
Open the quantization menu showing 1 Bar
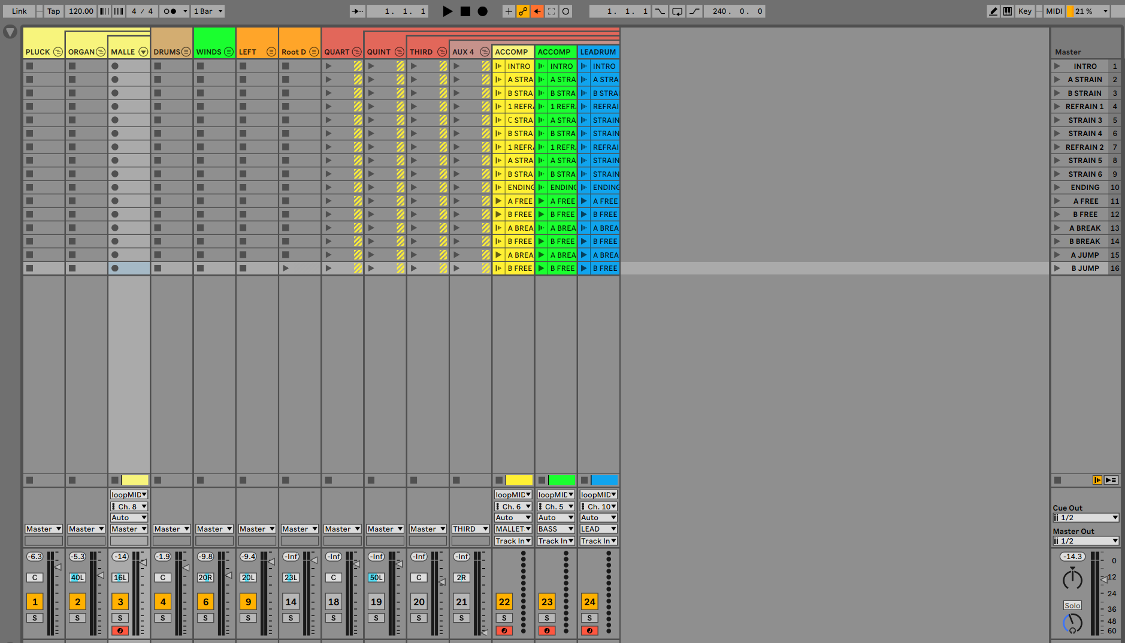(x=208, y=11)
